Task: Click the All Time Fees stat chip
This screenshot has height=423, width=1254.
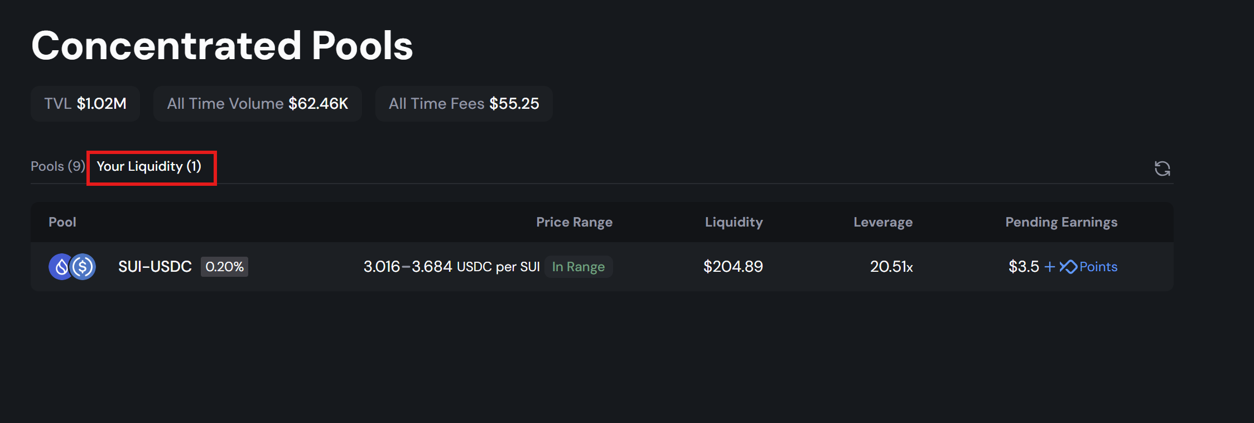Action: 464,104
